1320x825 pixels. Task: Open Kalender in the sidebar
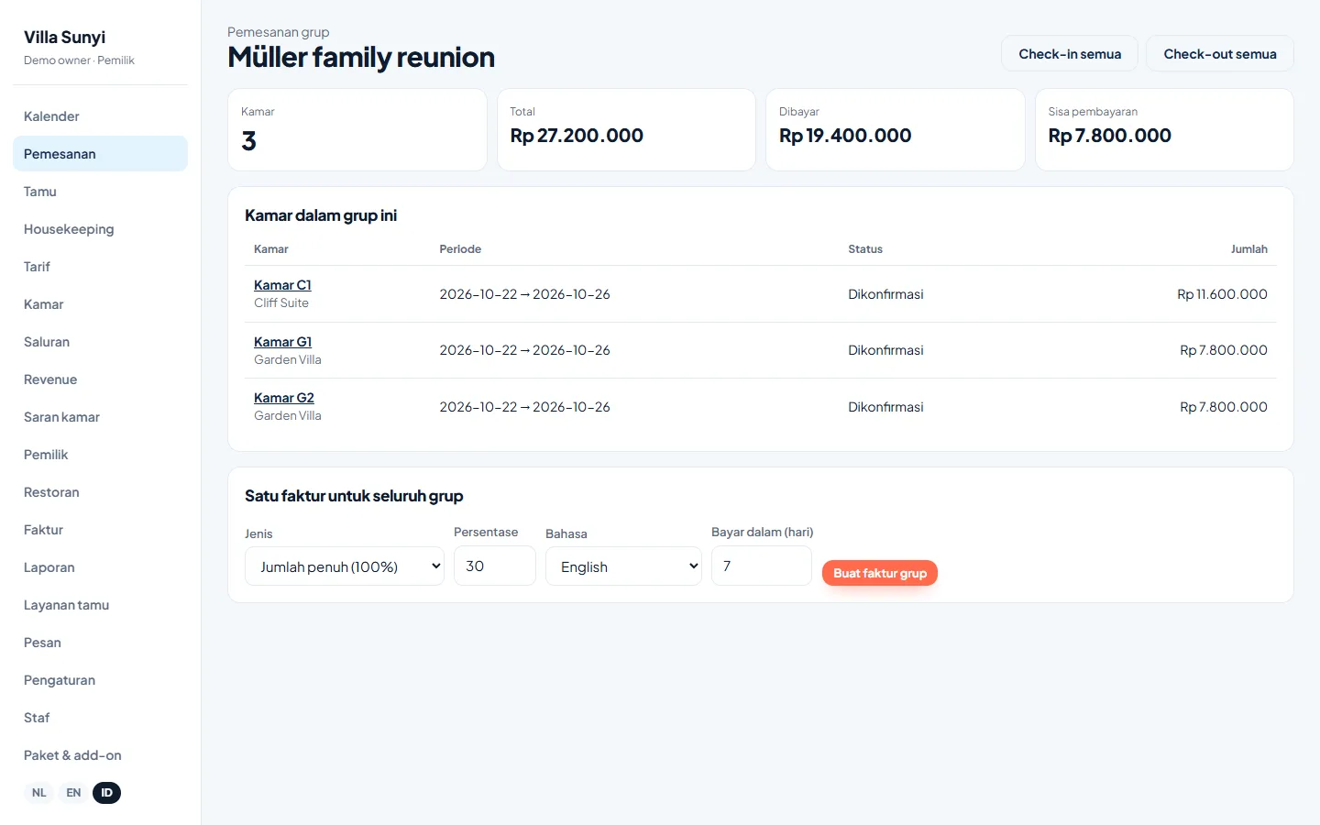click(x=100, y=116)
